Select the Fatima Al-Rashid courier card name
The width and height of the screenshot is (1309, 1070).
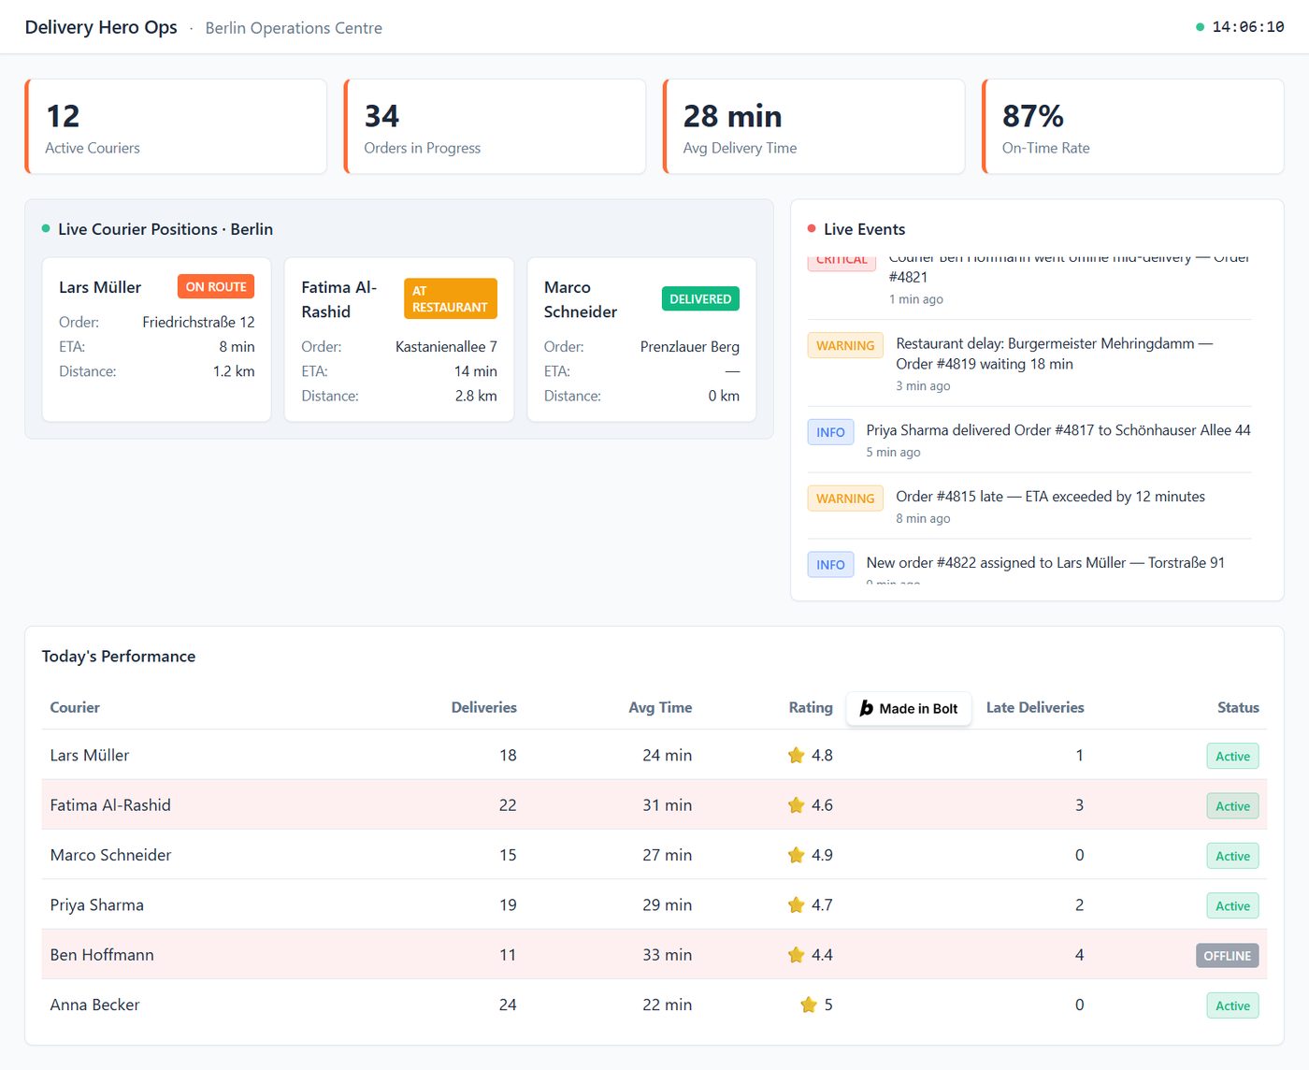(338, 299)
